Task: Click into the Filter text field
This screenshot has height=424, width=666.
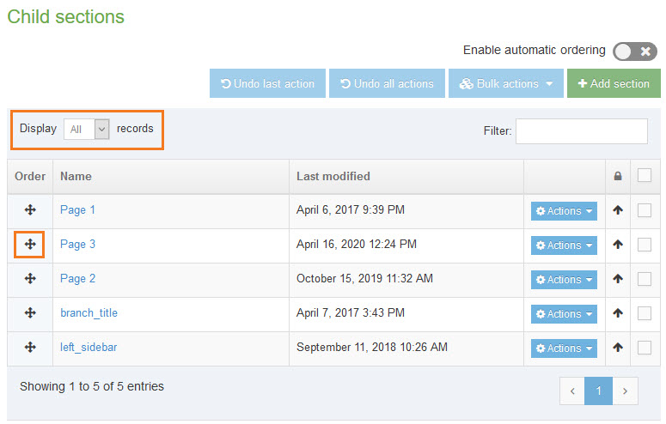Action: tap(582, 131)
